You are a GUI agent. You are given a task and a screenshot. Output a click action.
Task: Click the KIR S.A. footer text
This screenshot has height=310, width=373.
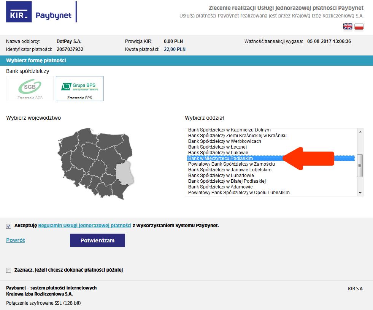coord(356,289)
